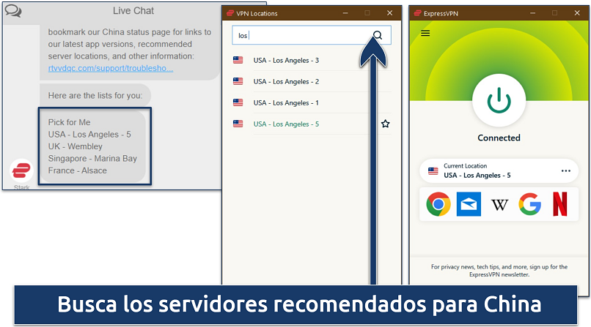Minimize the VPN Locations window
This screenshot has width=591, height=327.
point(345,13)
